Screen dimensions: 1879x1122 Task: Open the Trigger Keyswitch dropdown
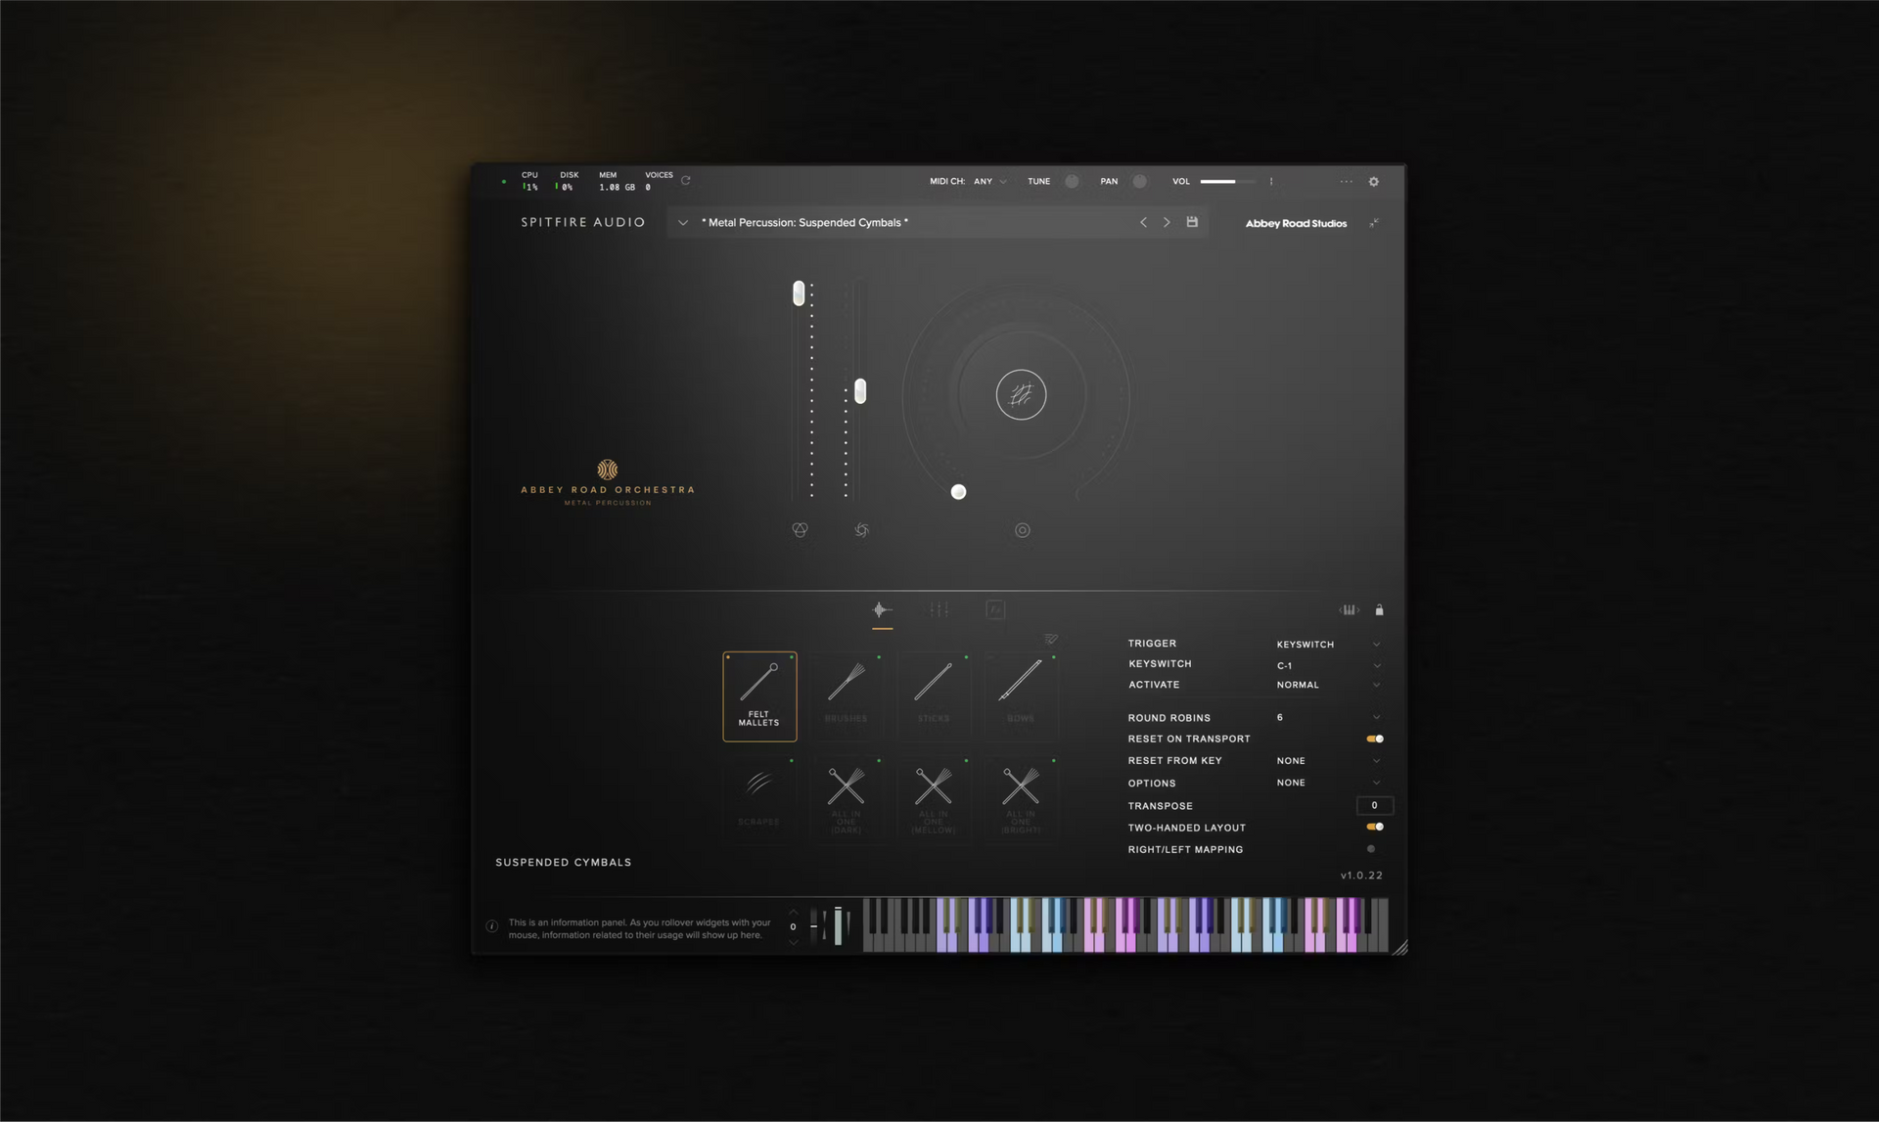tap(1328, 644)
